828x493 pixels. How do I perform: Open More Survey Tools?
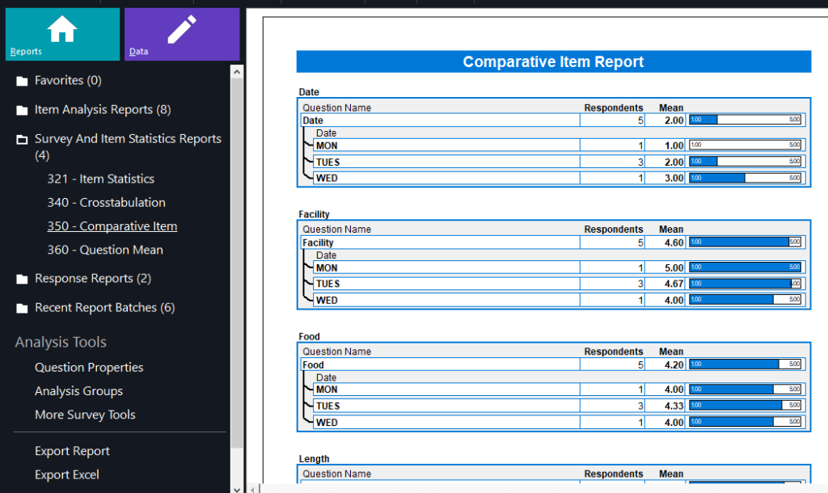85,415
